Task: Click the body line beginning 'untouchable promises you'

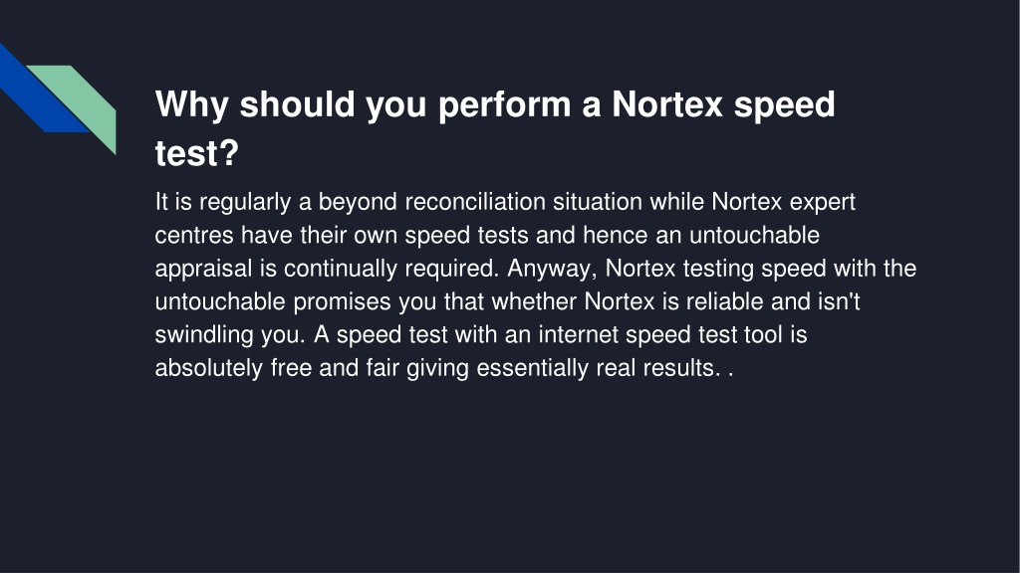Action: point(507,301)
